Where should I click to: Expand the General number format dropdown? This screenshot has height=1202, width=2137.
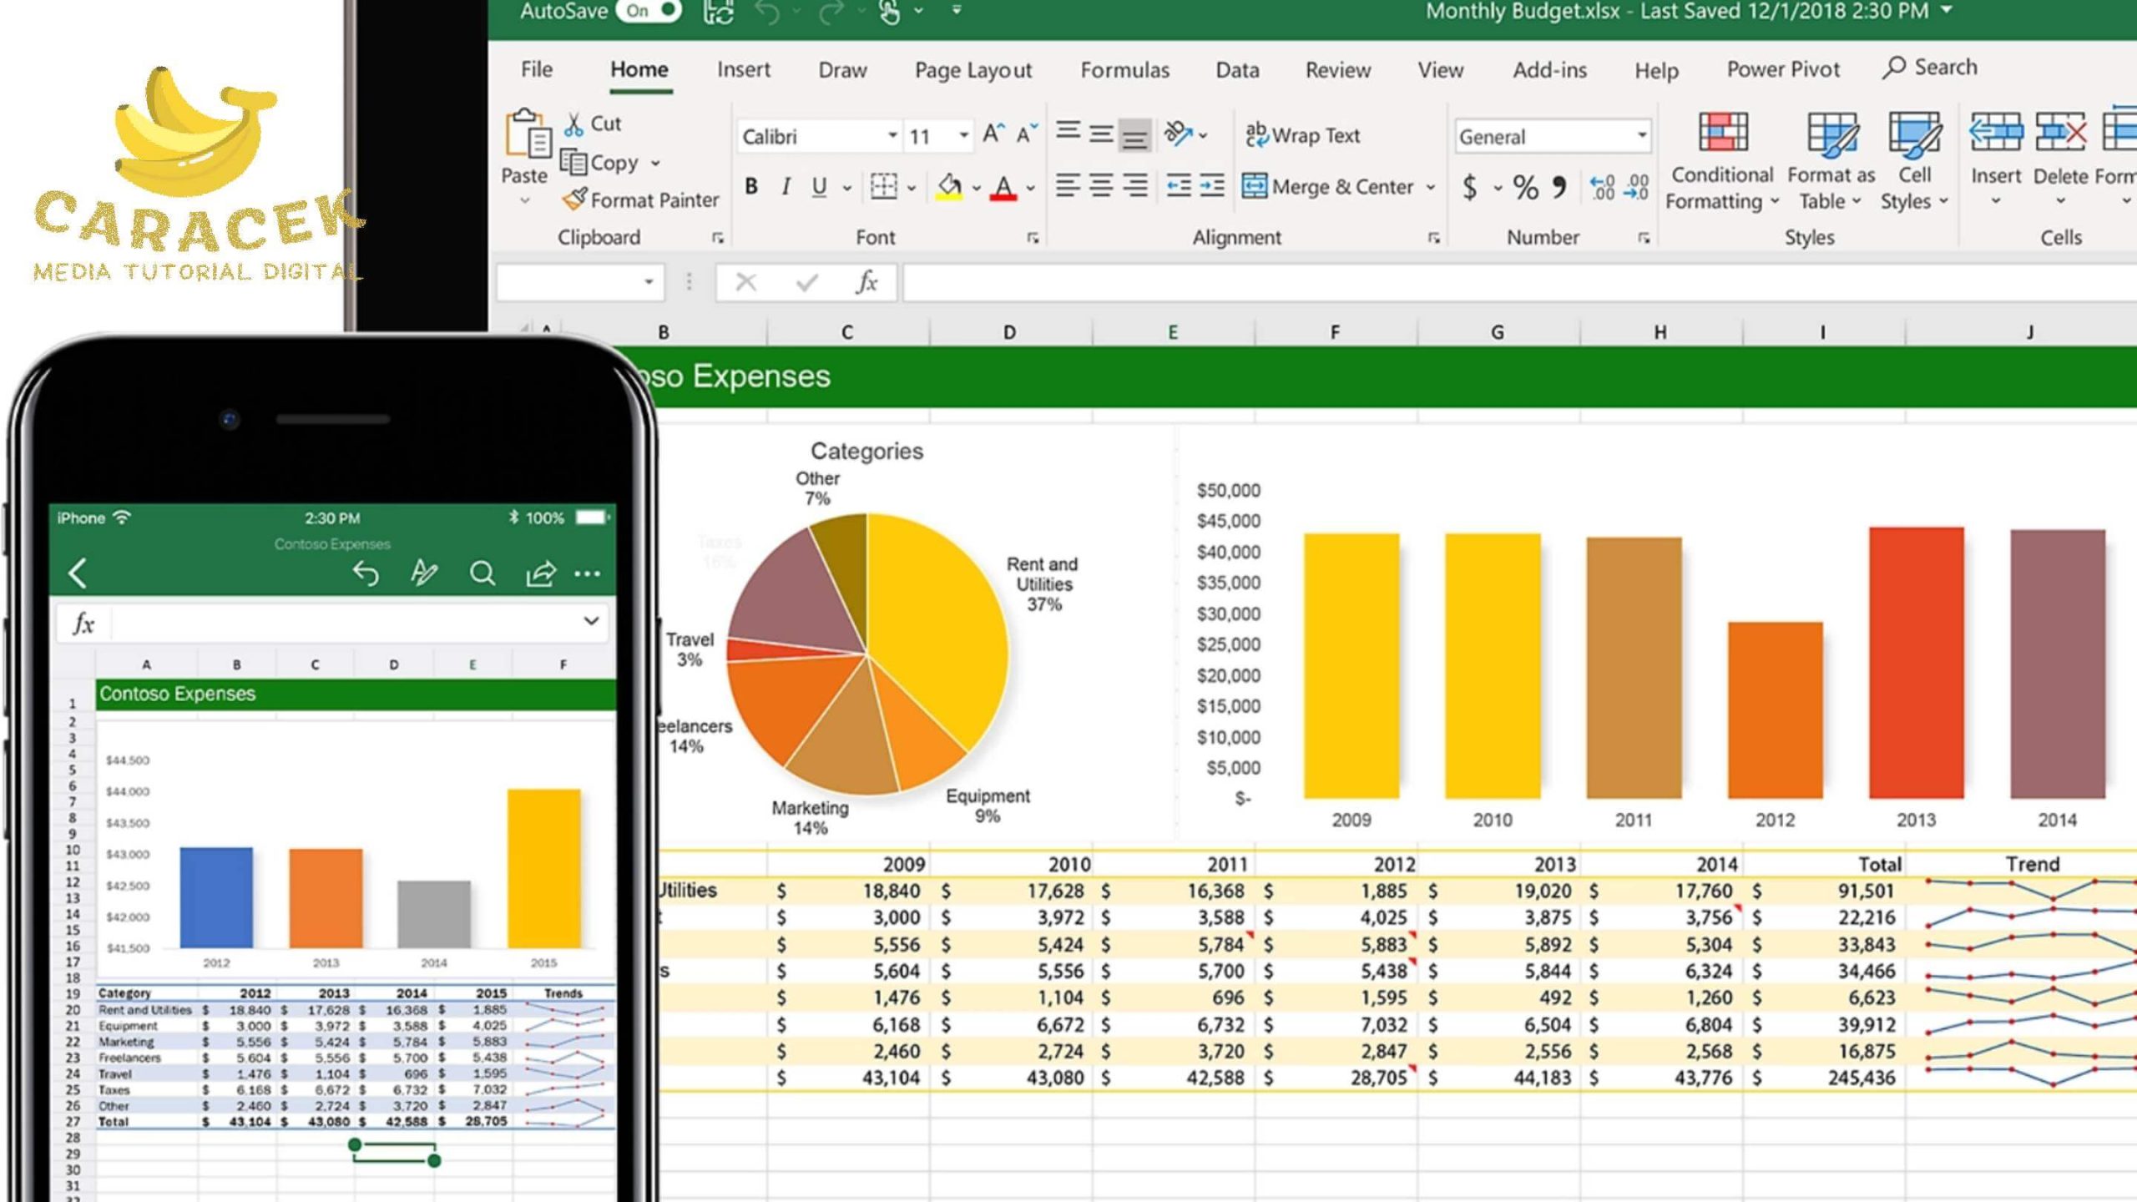pos(1640,135)
